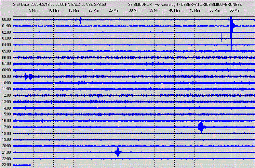Image resolution: width=255 pixels, height=168 pixels.
Task: Click the 23:00 hour label
Action: pos(7,165)
